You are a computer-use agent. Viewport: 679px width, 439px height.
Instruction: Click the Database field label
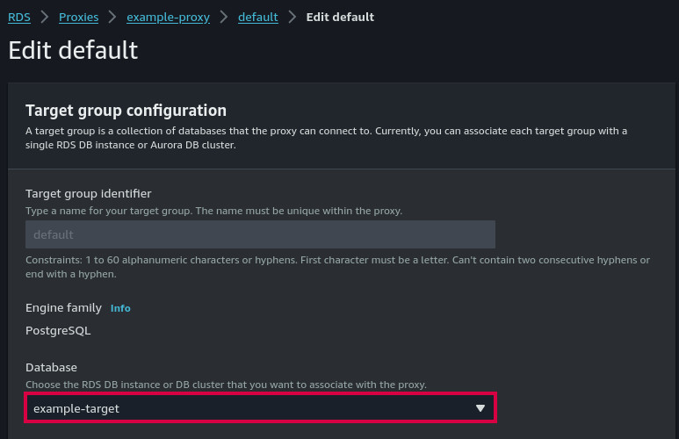tap(51, 367)
